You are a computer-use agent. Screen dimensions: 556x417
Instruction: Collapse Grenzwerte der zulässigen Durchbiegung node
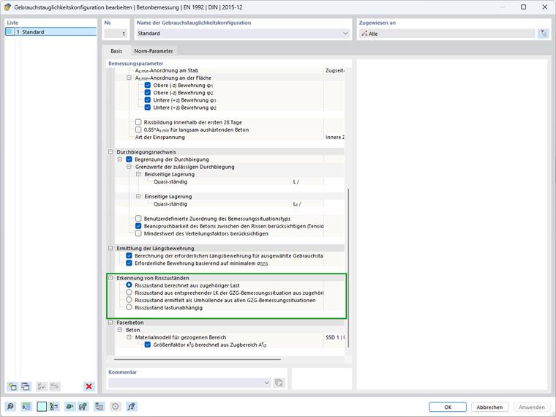pyautogui.click(x=129, y=167)
